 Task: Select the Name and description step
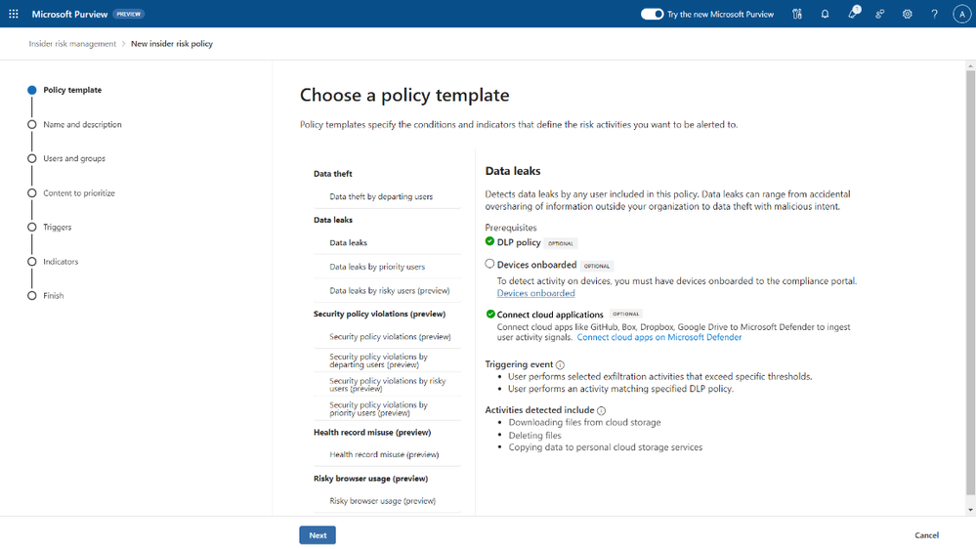pos(82,124)
